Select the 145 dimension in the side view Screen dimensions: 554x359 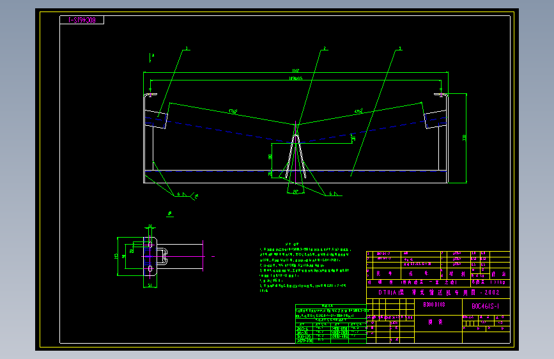point(116,256)
